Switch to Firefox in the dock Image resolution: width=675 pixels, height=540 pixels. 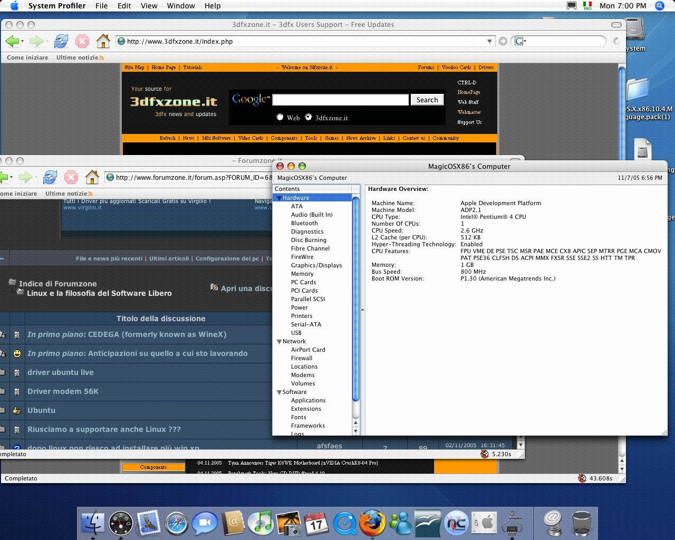click(x=372, y=523)
